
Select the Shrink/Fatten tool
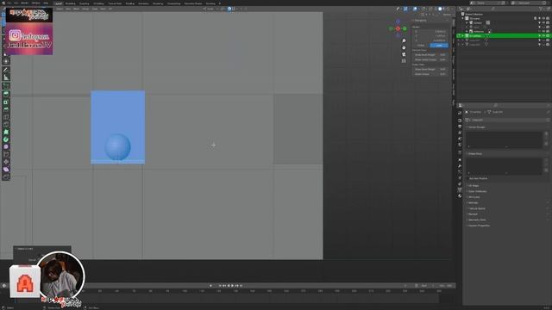[6, 162]
